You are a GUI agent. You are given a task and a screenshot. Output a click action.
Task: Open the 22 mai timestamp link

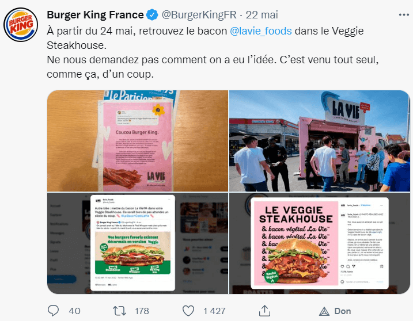point(262,15)
